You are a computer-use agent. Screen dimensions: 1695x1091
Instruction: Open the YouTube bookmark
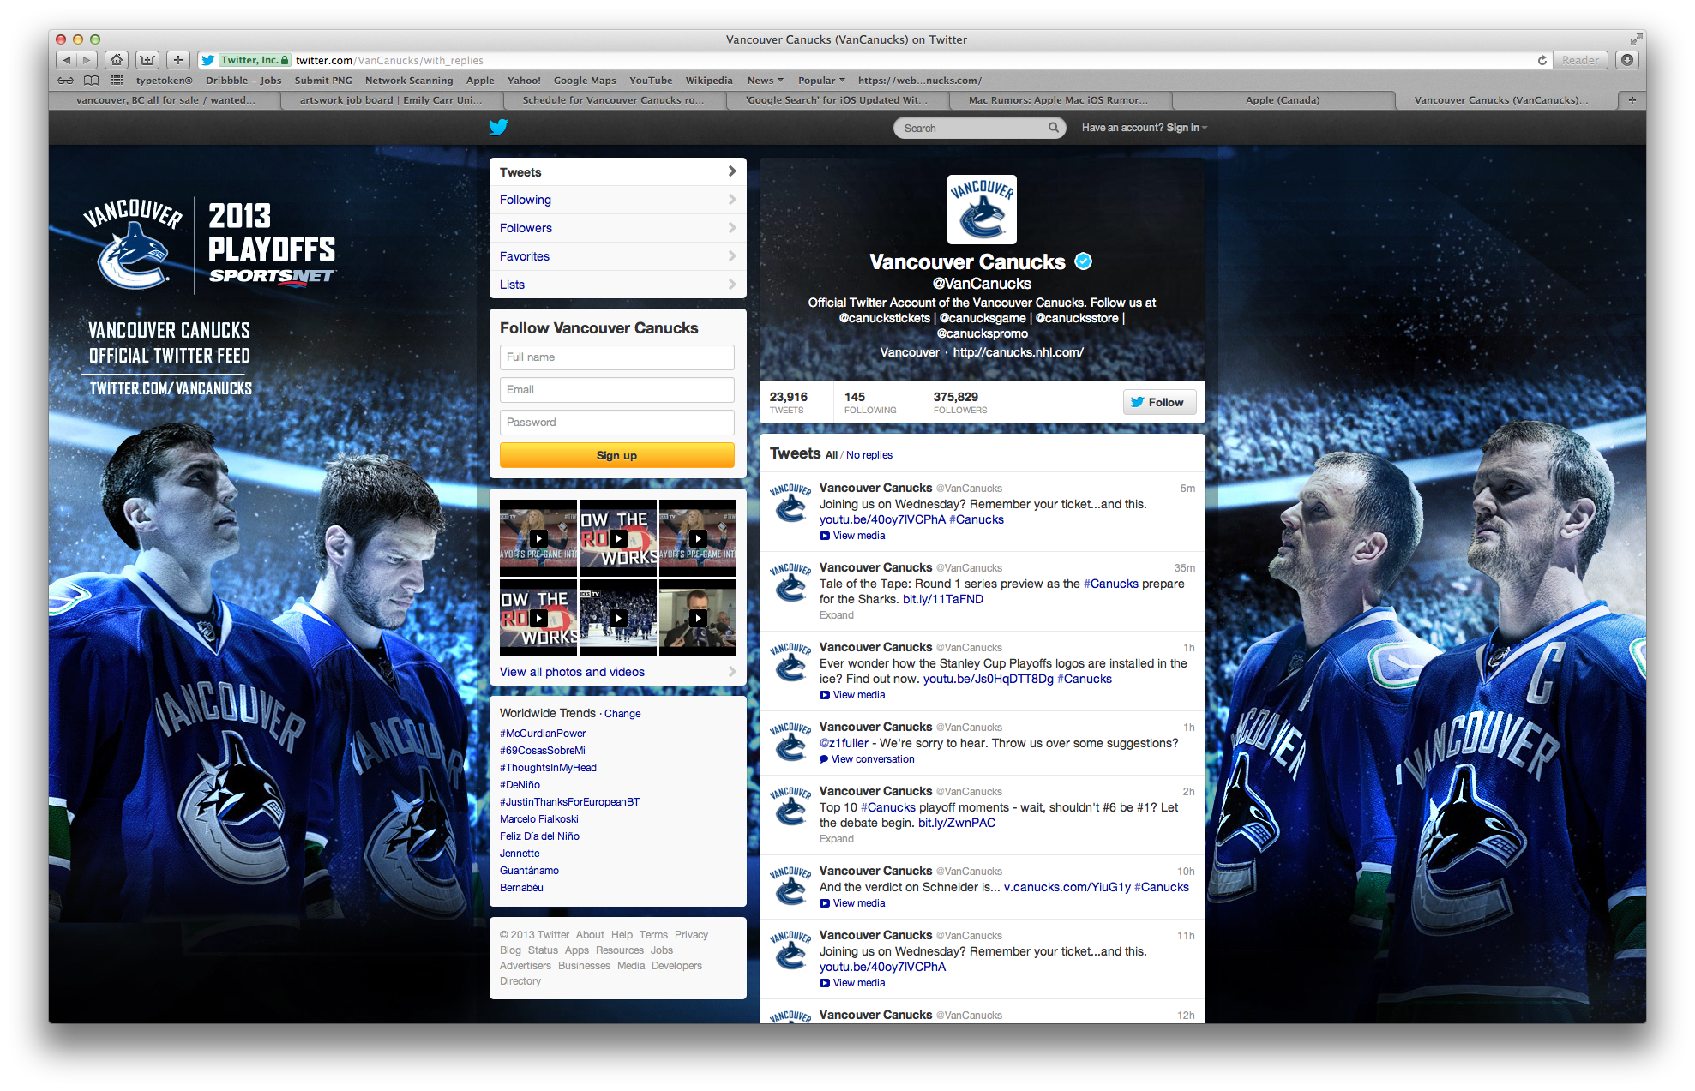click(x=651, y=81)
